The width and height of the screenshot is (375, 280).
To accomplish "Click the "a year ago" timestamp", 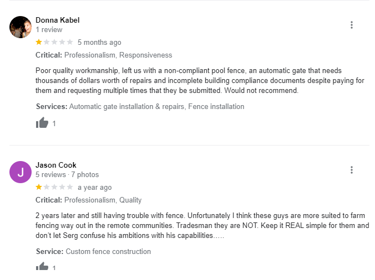I will pyautogui.click(x=94, y=188).
